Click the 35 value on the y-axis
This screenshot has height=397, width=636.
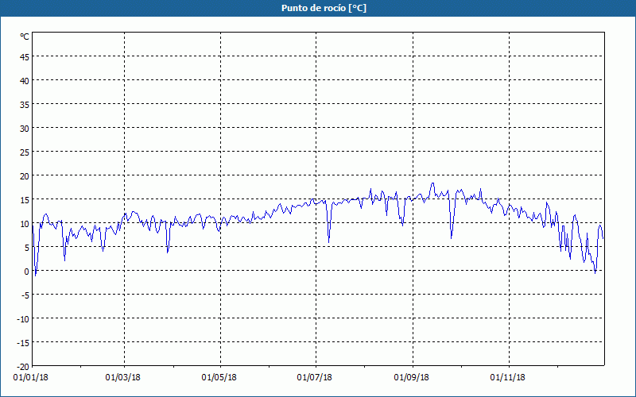25,105
